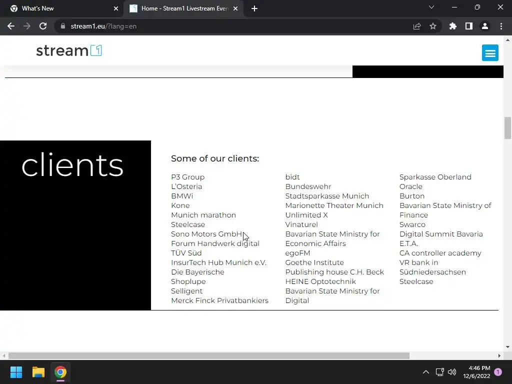The image size is (512, 384).
Task: Open network status tray icon
Action: pos(439,372)
